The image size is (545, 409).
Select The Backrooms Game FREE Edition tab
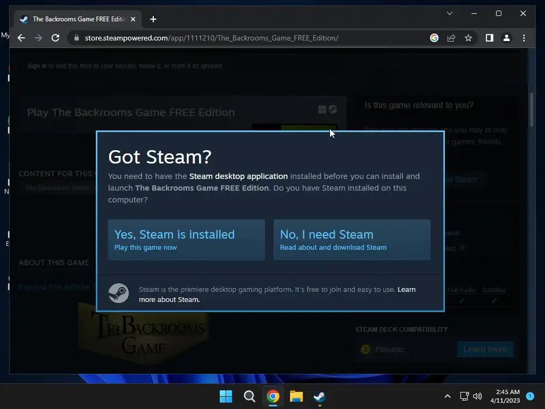(78, 19)
